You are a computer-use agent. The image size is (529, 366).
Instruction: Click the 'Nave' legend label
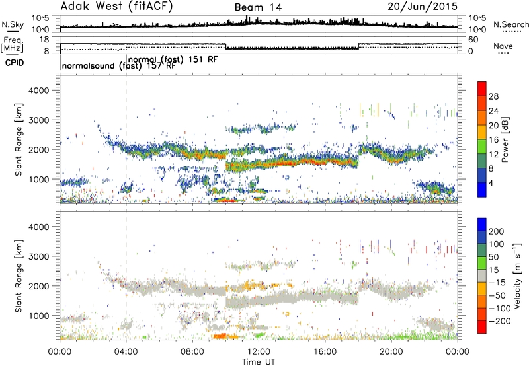pos(503,46)
